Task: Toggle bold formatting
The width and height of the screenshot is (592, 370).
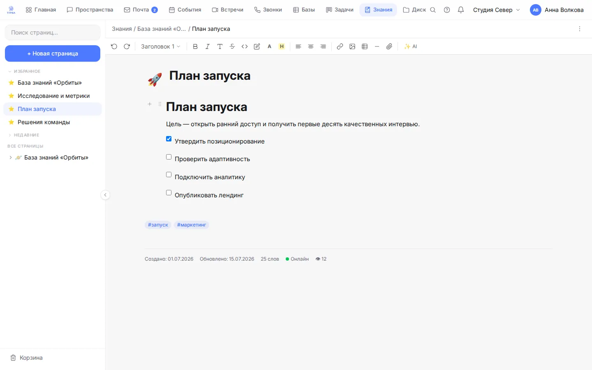Action: pos(195,46)
